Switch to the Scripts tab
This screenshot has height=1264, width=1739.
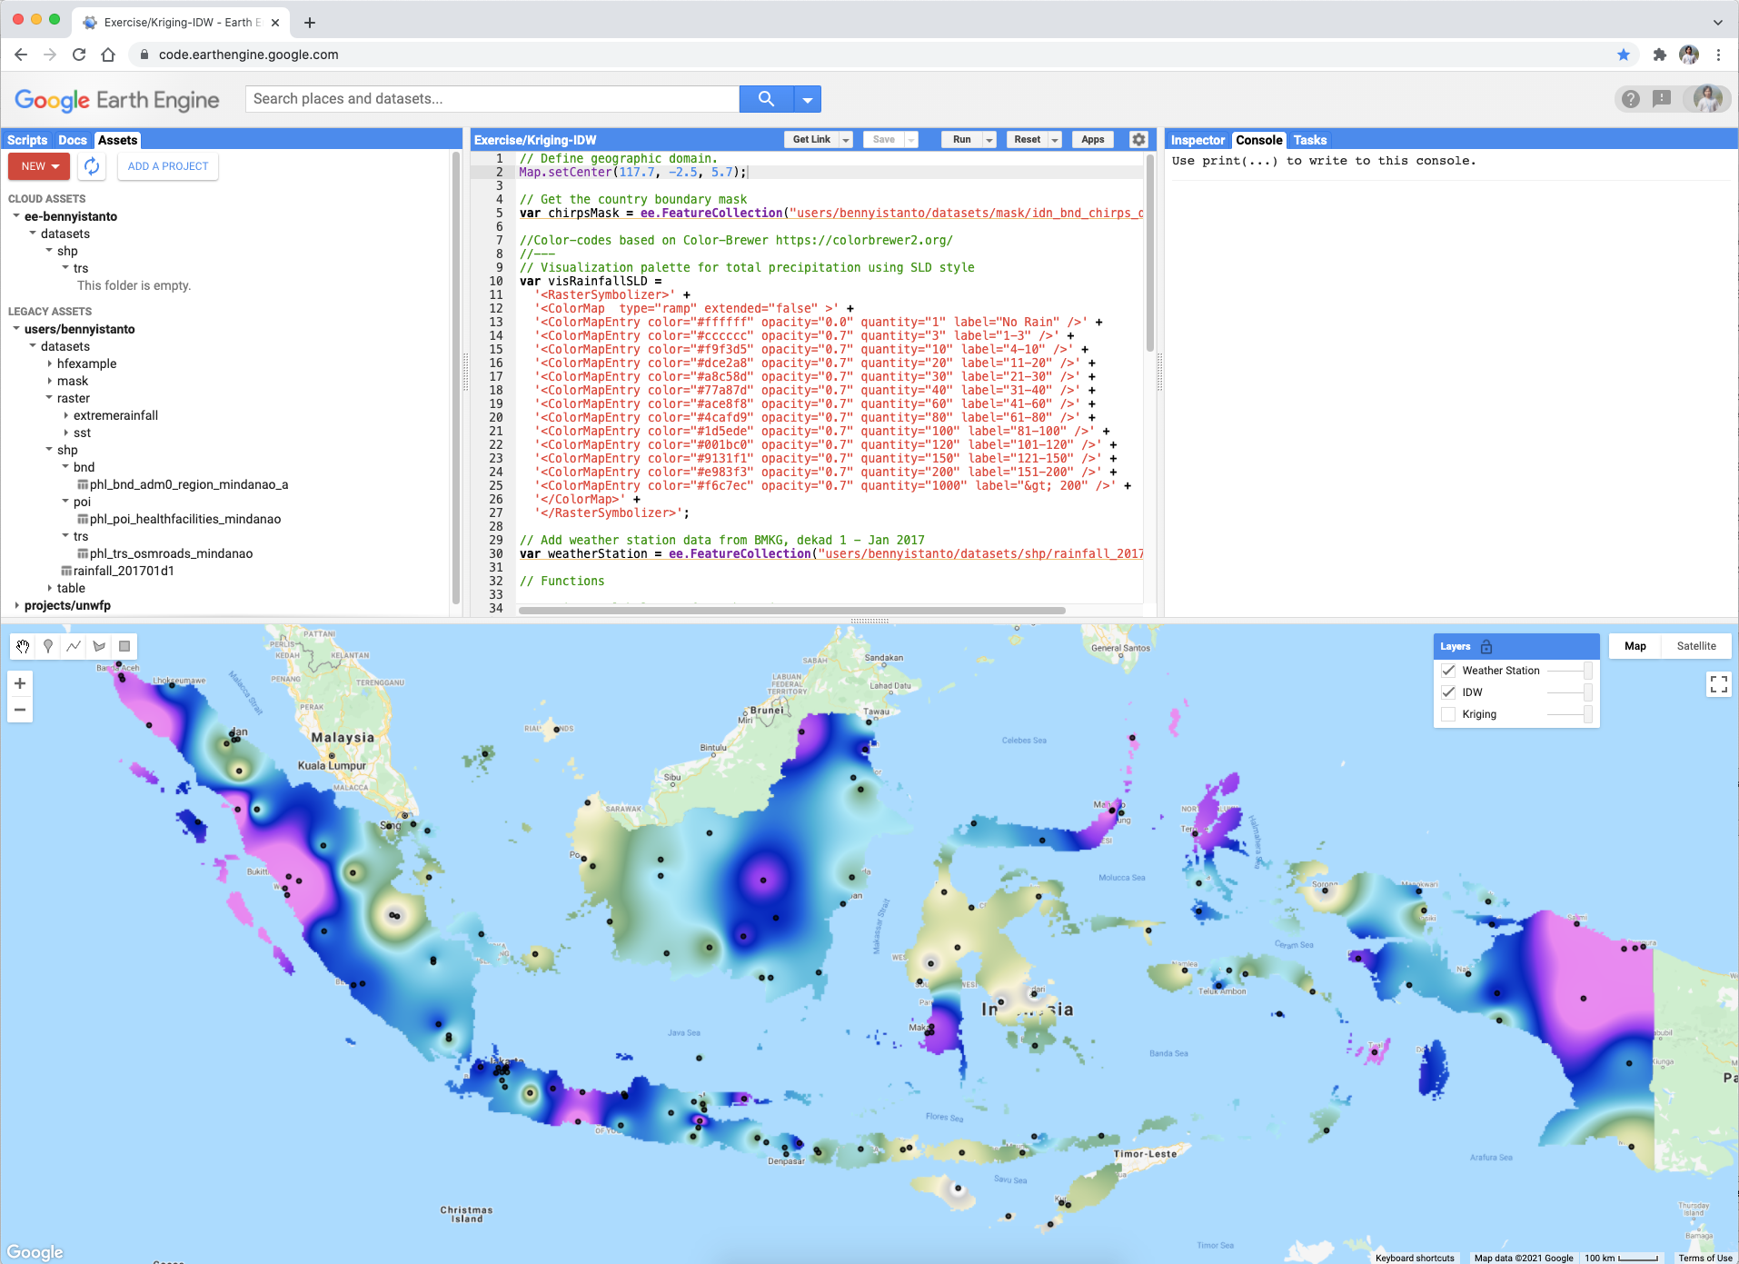pyautogui.click(x=27, y=140)
